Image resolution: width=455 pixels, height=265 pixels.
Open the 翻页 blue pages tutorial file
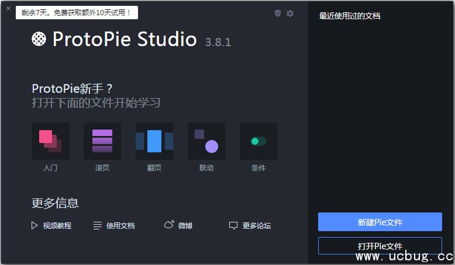pyautogui.click(x=154, y=141)
